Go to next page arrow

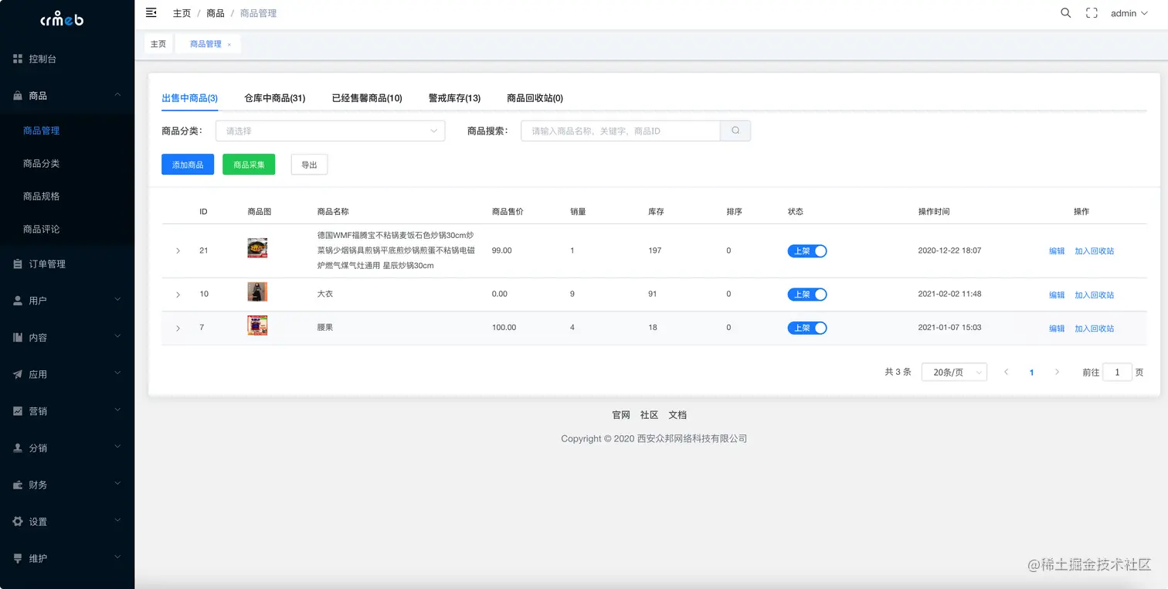click(x=1057, y=372)
